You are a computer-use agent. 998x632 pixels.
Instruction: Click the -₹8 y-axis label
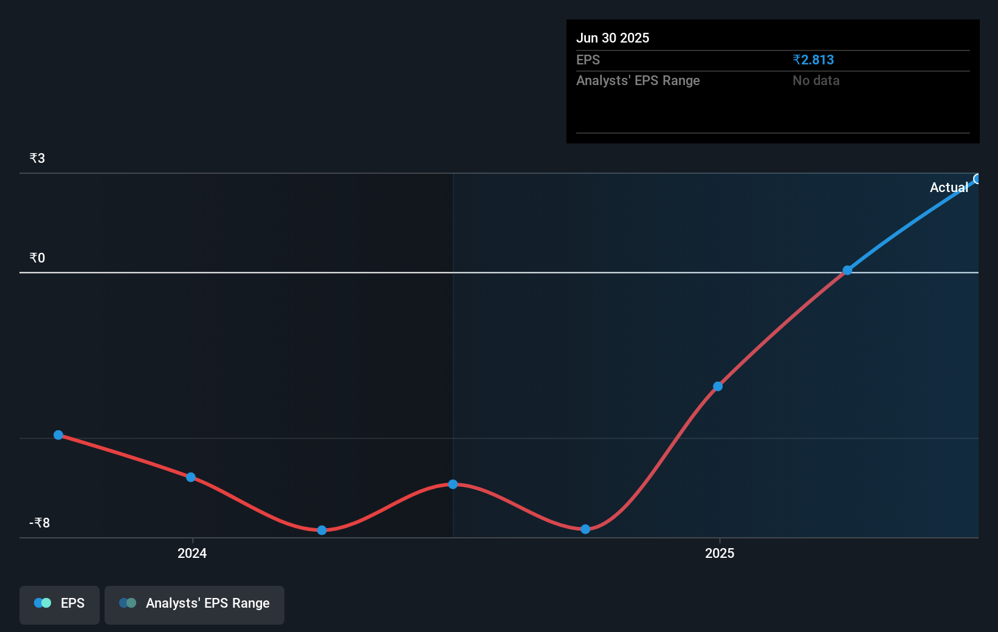tap(40, 523)
